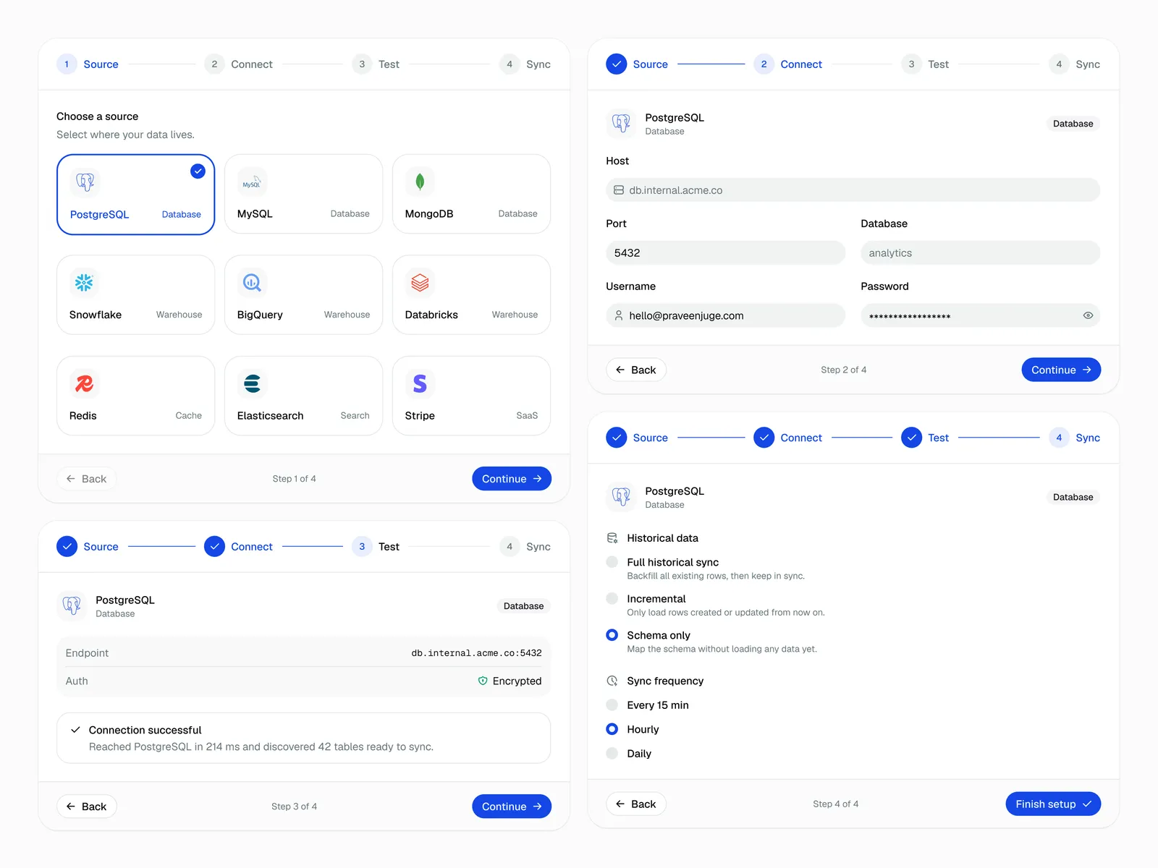Choose the BigQuery magnifier icon
The width and height of the screenshot is (1158, 868).
[252, 283]
